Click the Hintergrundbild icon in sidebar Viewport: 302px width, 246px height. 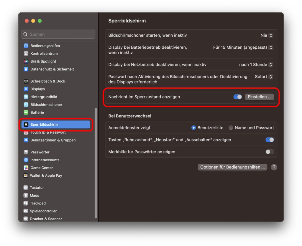[x=26, y=97]
